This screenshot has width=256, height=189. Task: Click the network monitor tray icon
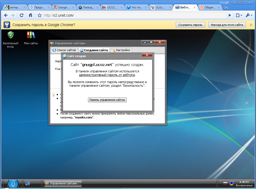coord(232,183)
